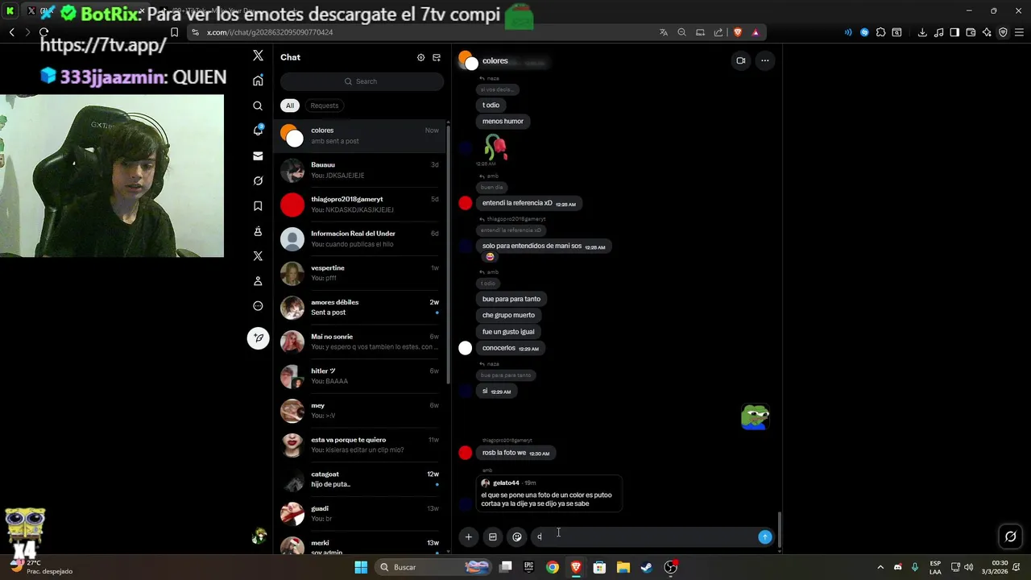Click the Brave Rewards triangle icon
This screenshot has height=580, width=1031.
point(756,32)
